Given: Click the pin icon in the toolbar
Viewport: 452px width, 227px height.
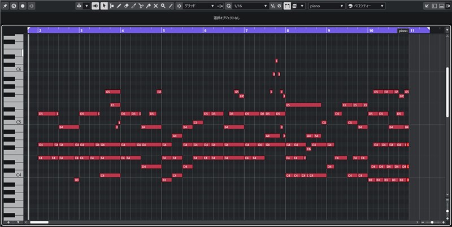Looking at the screenshot, I should [x=5, y=6].
